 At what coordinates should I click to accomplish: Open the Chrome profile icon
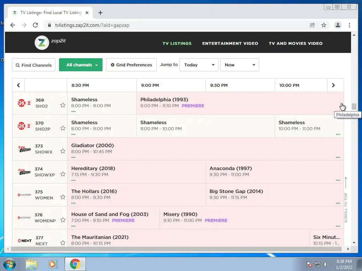click(x=338, y=25)
